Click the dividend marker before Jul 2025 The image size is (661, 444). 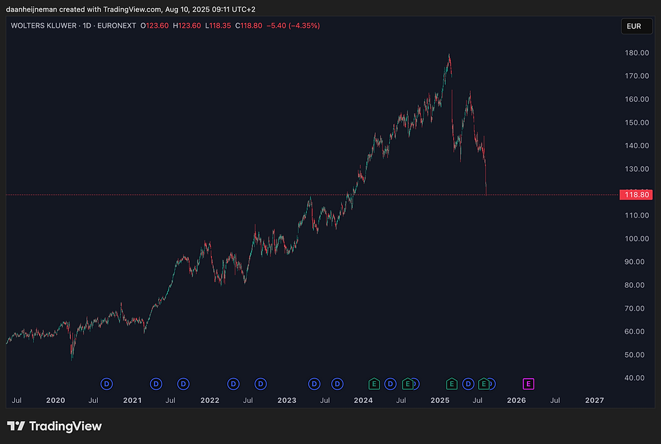pos(468,384)
